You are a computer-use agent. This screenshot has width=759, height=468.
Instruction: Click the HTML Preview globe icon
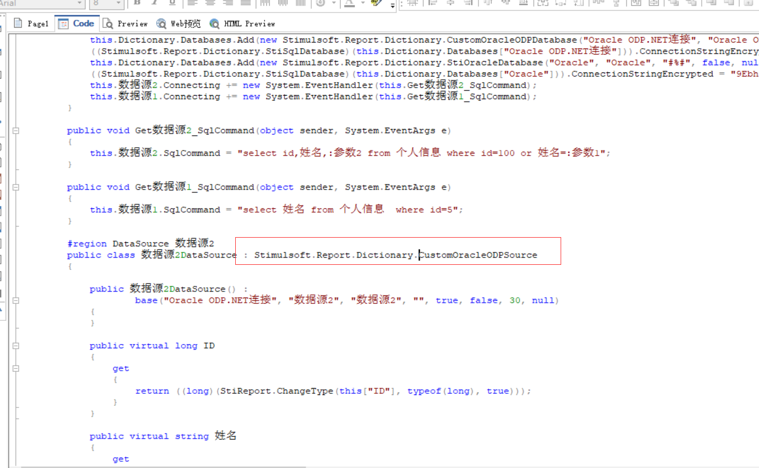(x=214, y=24)
